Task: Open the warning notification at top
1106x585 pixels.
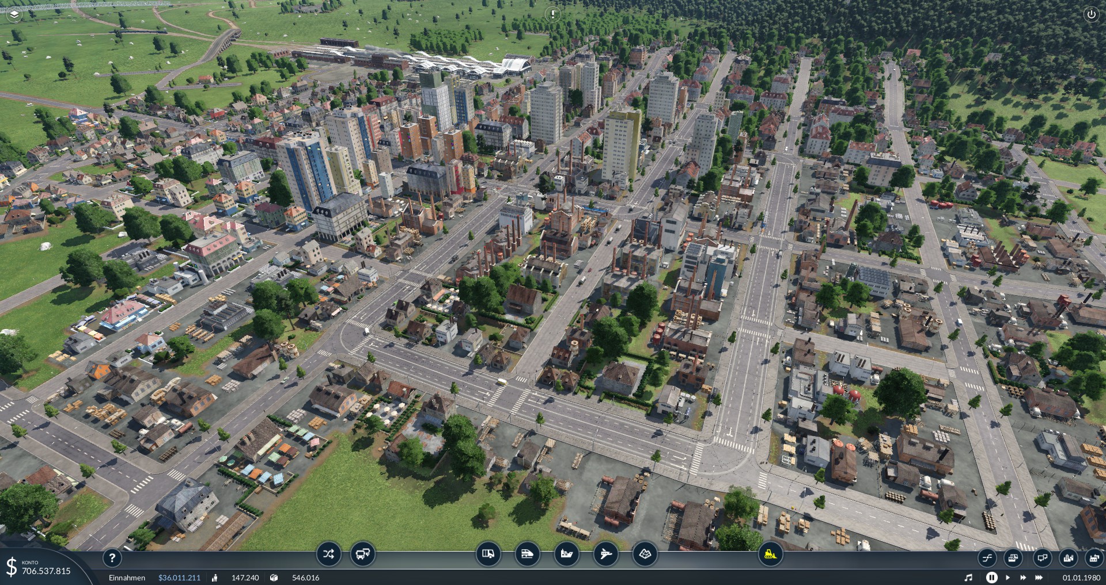Action: pos(553,14)
